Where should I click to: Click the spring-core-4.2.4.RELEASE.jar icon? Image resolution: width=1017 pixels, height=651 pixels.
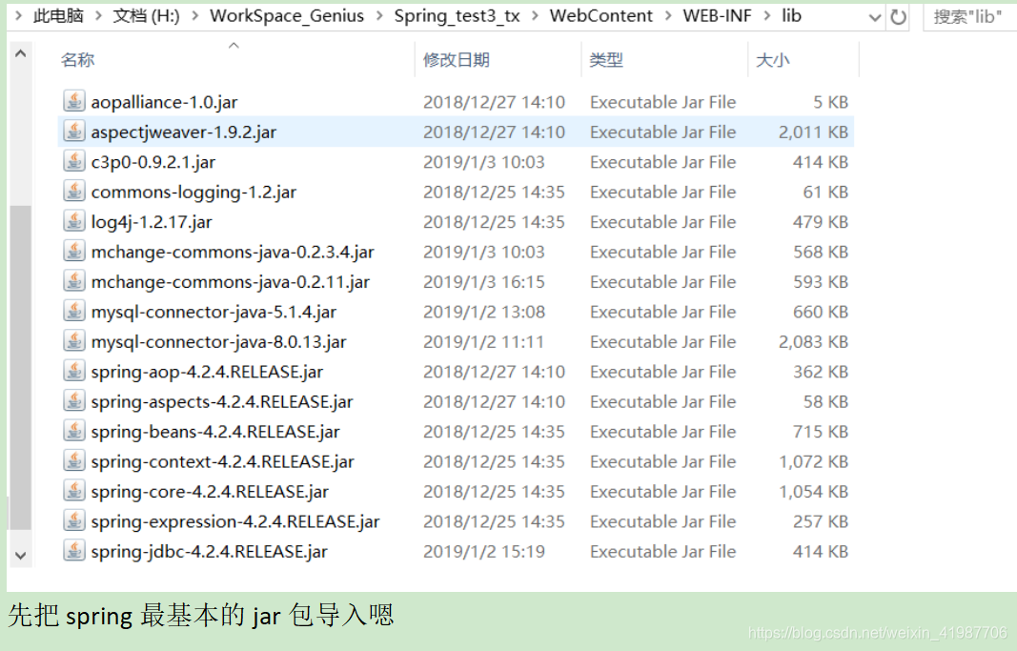74,491
